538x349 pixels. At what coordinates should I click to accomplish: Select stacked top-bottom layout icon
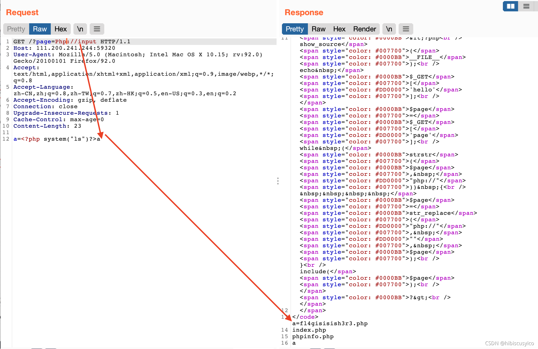point(526,6)
